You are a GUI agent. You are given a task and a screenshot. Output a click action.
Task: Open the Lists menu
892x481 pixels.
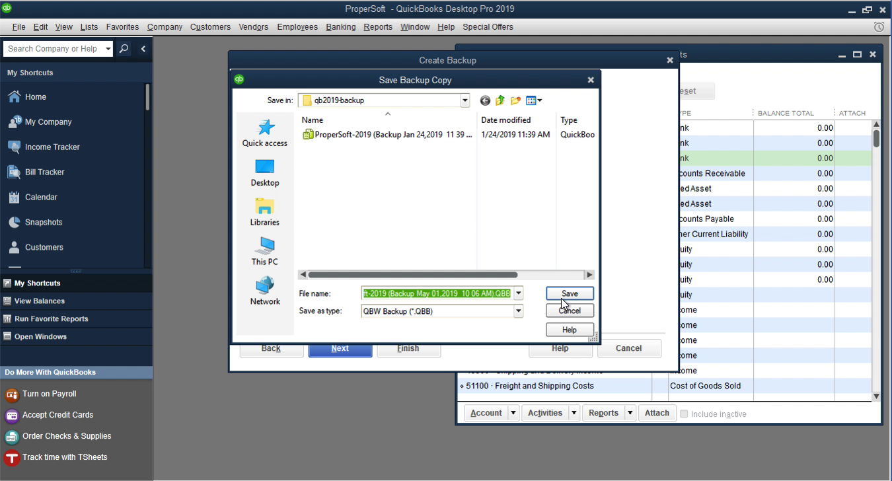click(89, 27)
